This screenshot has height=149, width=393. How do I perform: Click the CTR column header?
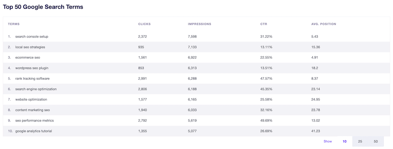263,24
